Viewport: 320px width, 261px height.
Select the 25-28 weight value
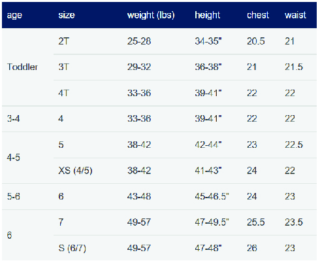[x=139, y=41]
